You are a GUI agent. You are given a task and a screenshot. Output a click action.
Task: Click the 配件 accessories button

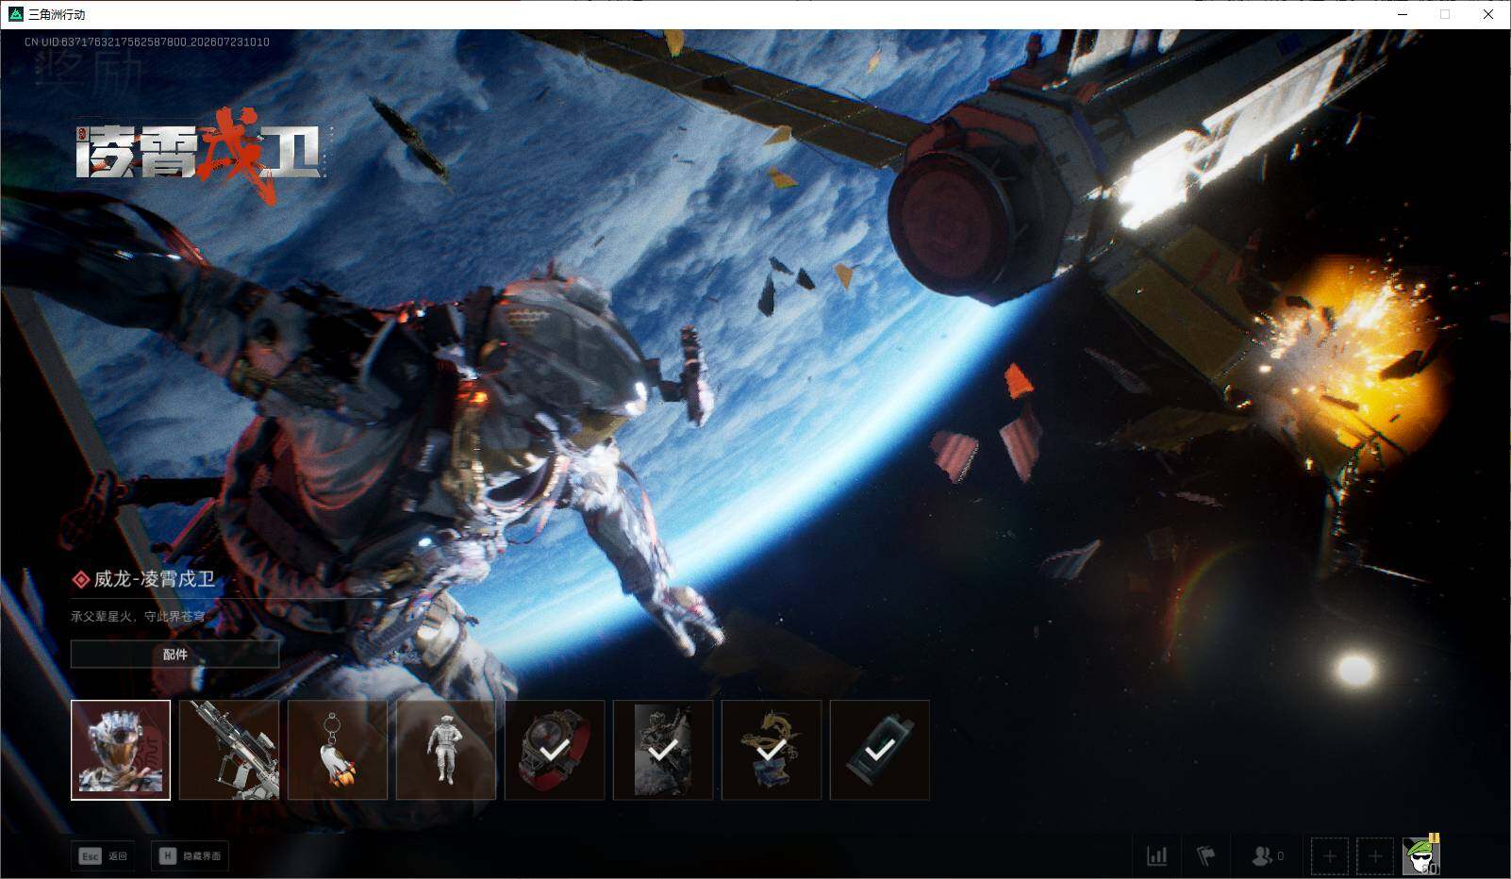tap(175, 654)
